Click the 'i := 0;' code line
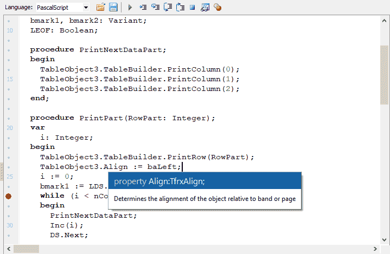390x254 pixels. (x=57, y=177)
